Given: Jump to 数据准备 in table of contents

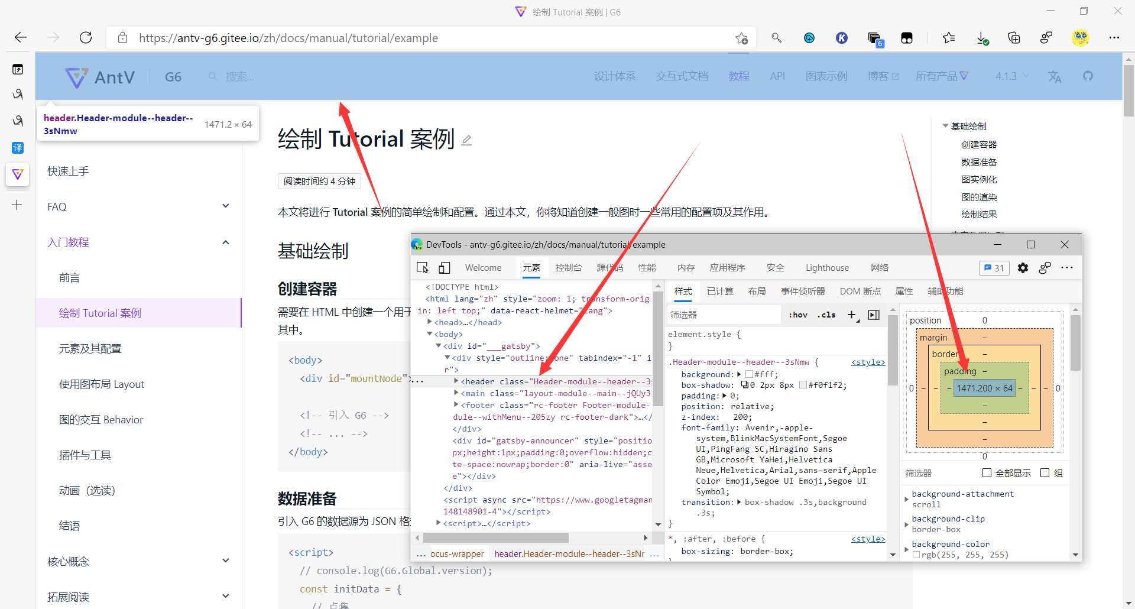Looking at the screenshot, I should click(979, 162).
